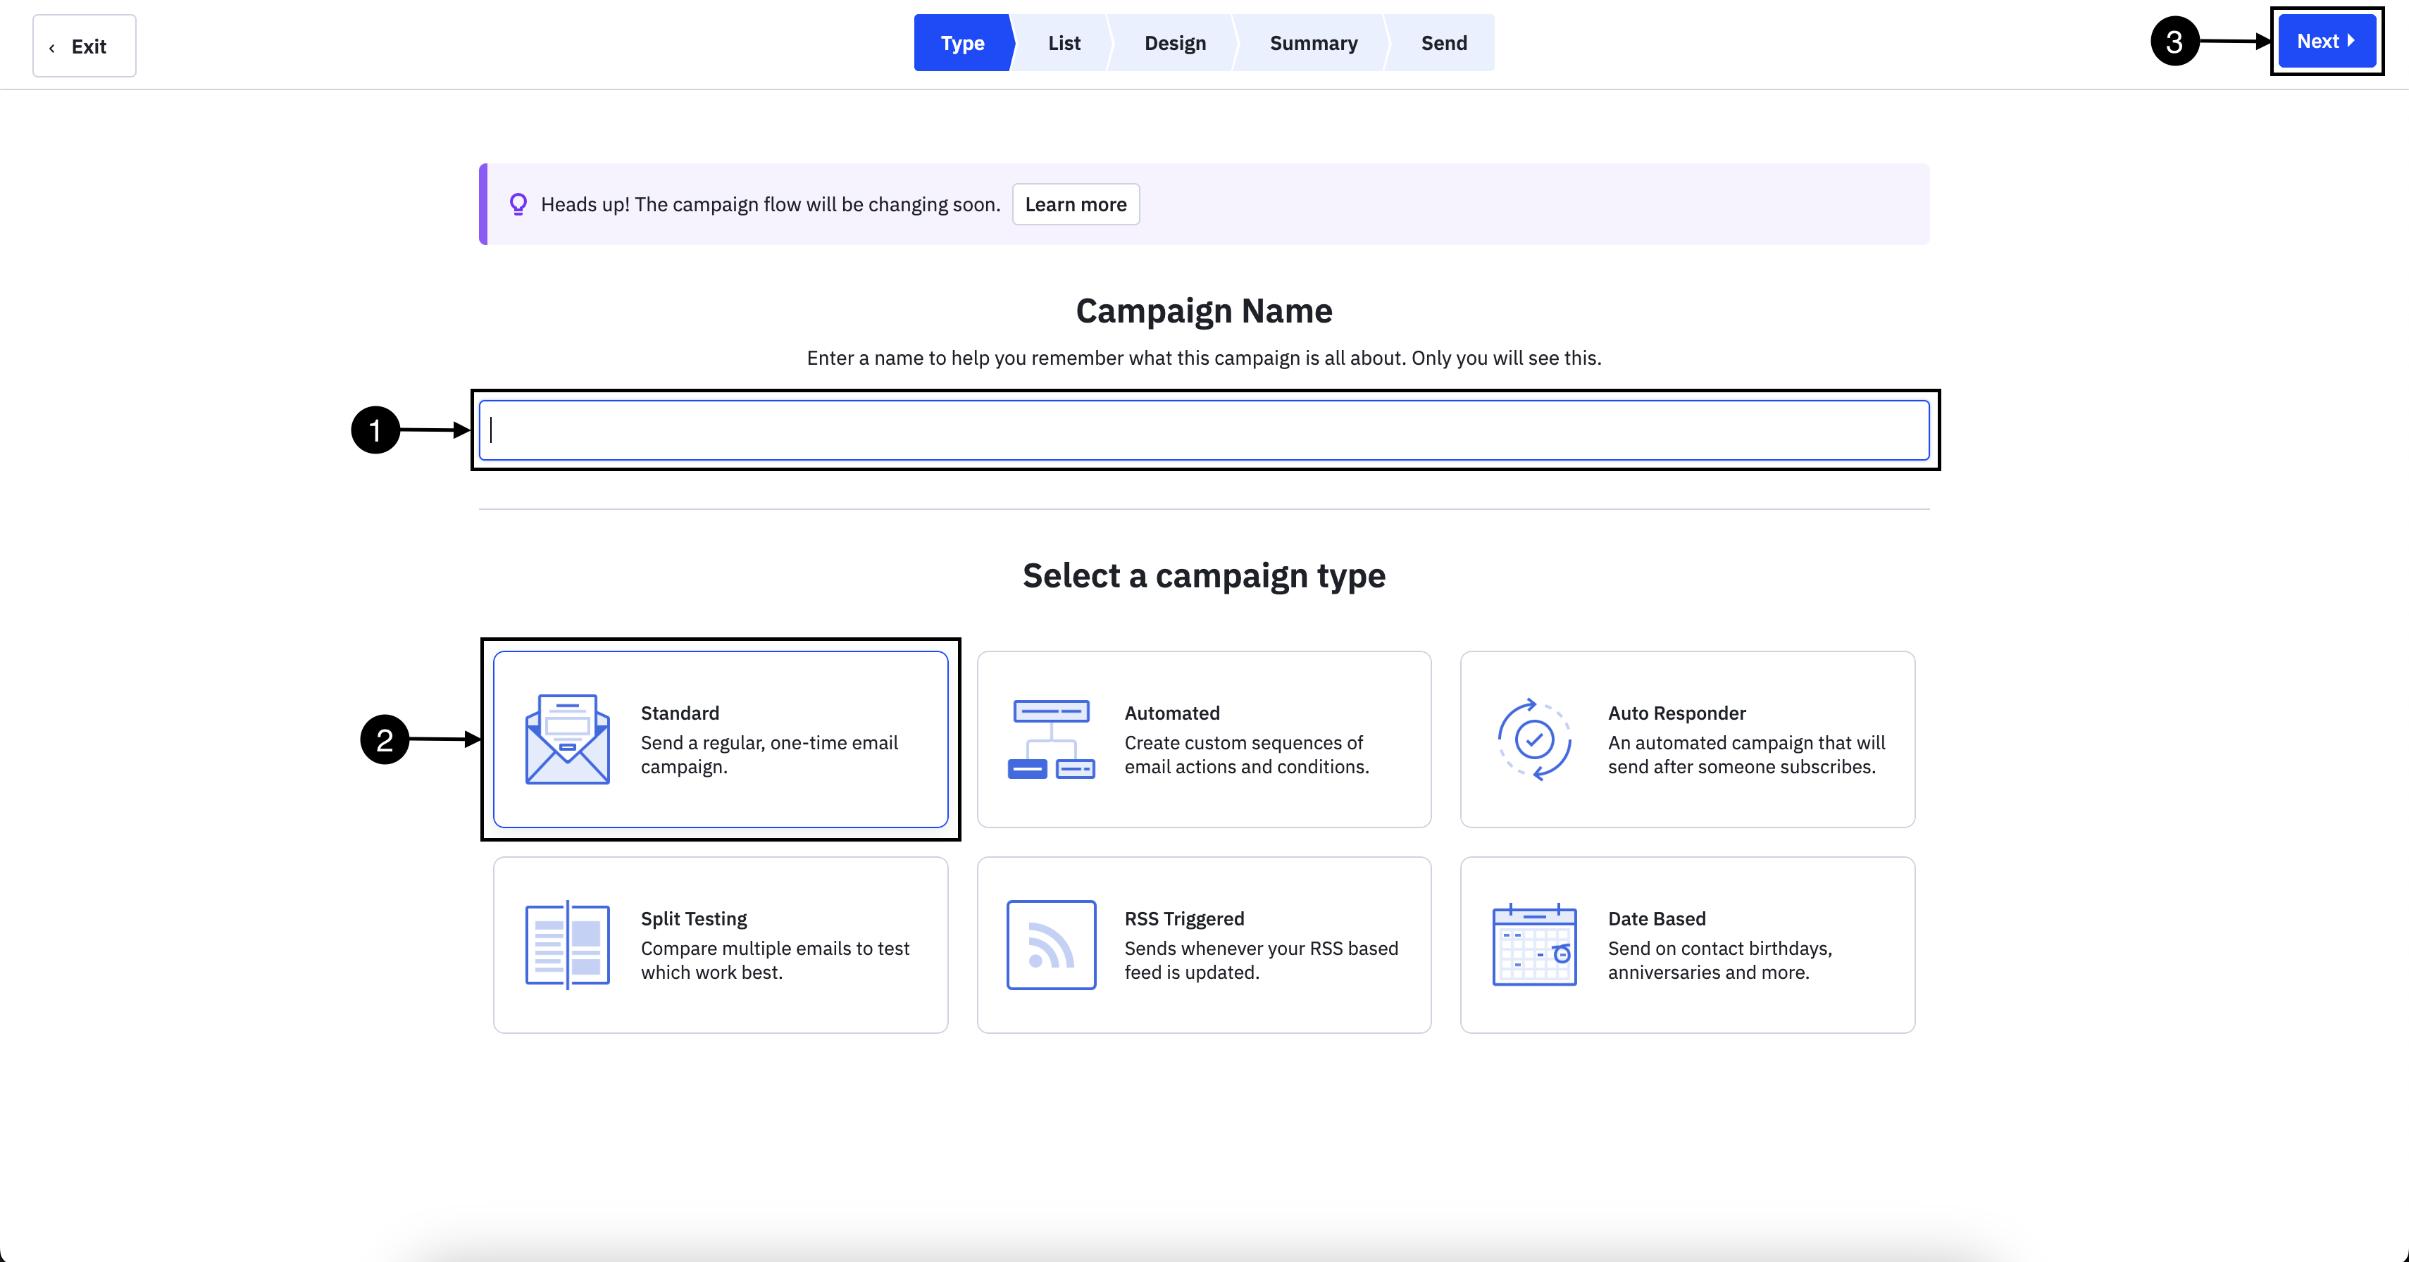Click 'Create custom sequences of email actions' description

[x=1245, y=754]
